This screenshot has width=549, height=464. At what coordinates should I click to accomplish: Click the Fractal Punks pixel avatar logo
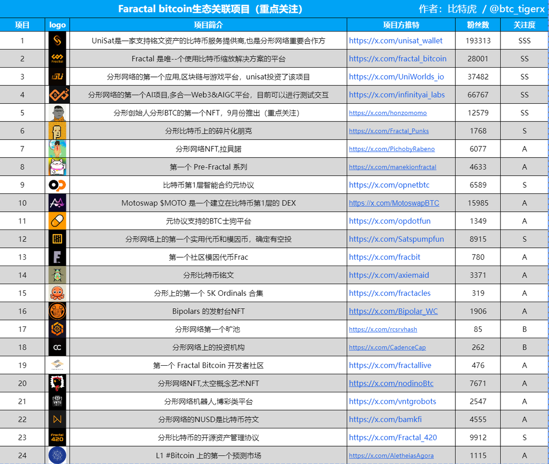pyautogui.click(x=57, y=131)
